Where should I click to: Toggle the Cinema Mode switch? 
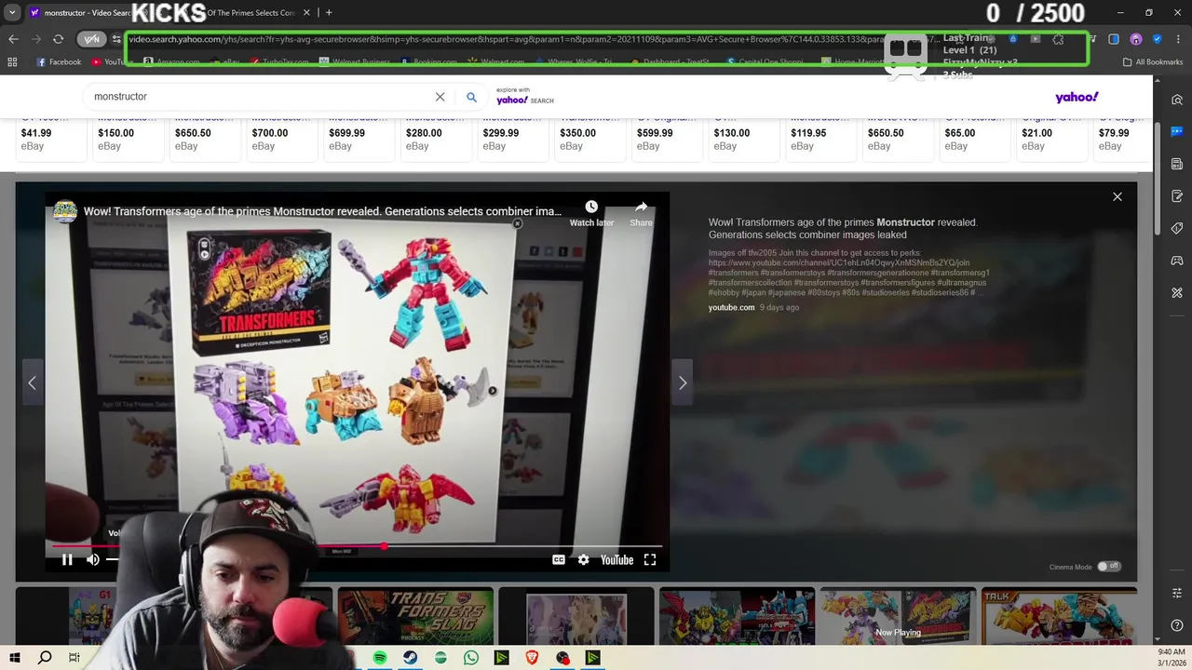[x=1108, y=566]
